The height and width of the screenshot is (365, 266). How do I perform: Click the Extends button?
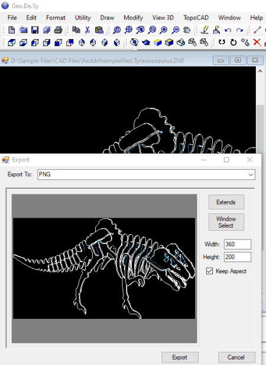(226, 202)
